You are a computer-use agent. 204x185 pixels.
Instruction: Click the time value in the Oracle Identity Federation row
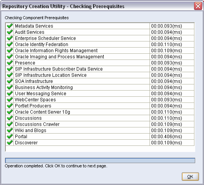point(166,45)
